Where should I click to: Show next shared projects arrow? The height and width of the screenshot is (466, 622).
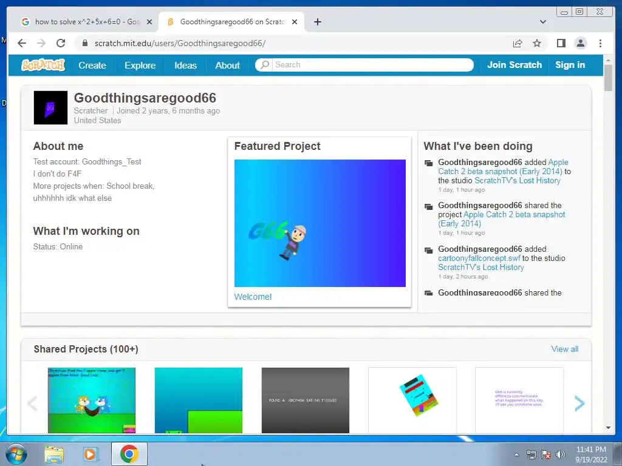[x=579, y=404]
